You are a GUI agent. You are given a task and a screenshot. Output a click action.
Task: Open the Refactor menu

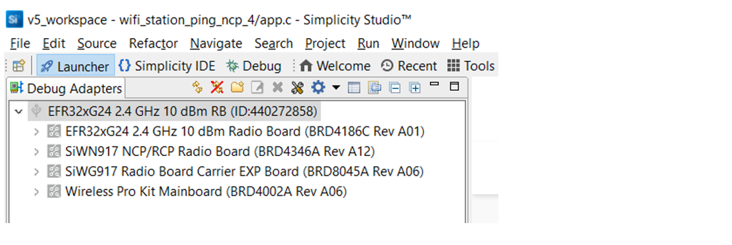point(154,43)
